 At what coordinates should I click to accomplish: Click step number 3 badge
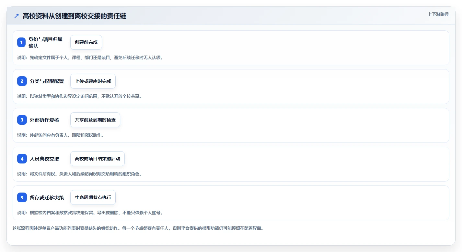(x=22, y=120)
